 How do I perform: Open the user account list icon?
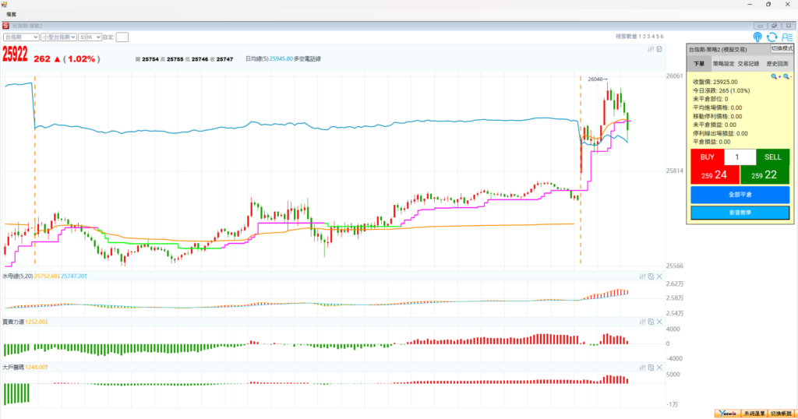pyautogui.click(x=786, y=37)
